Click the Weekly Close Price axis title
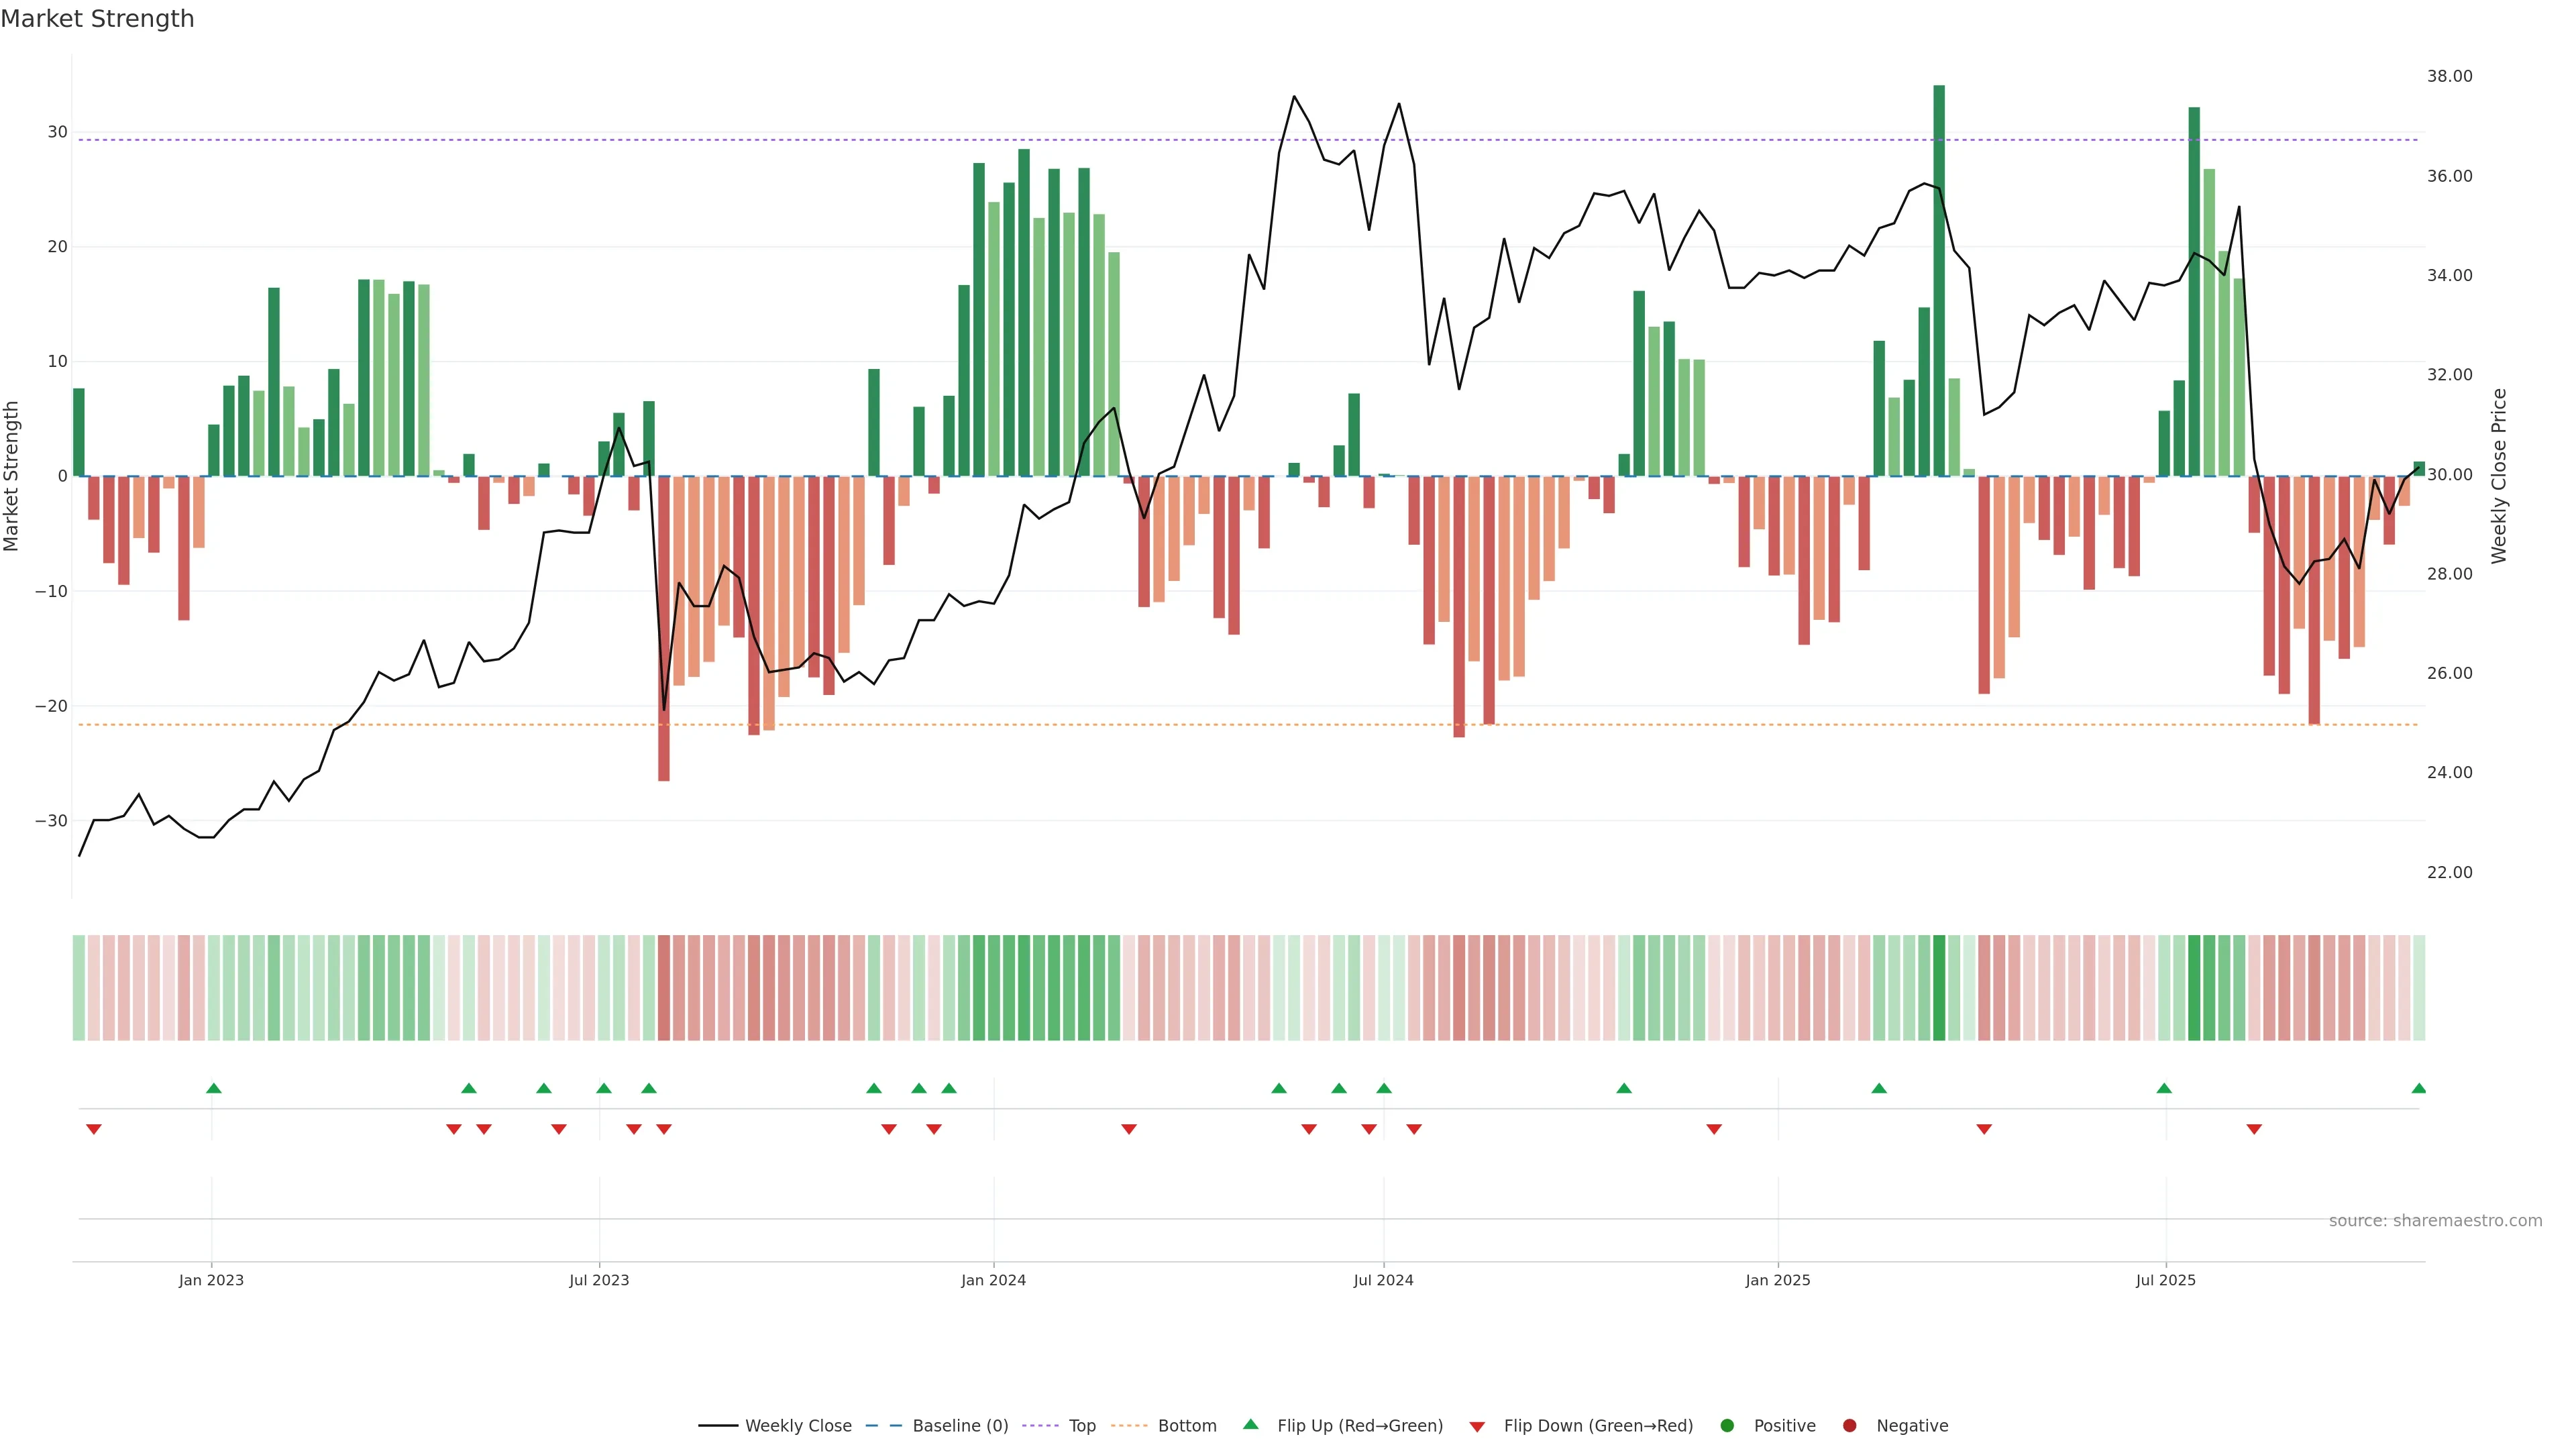This screenshot has width=2576, height=1449. click(2499, 476)
